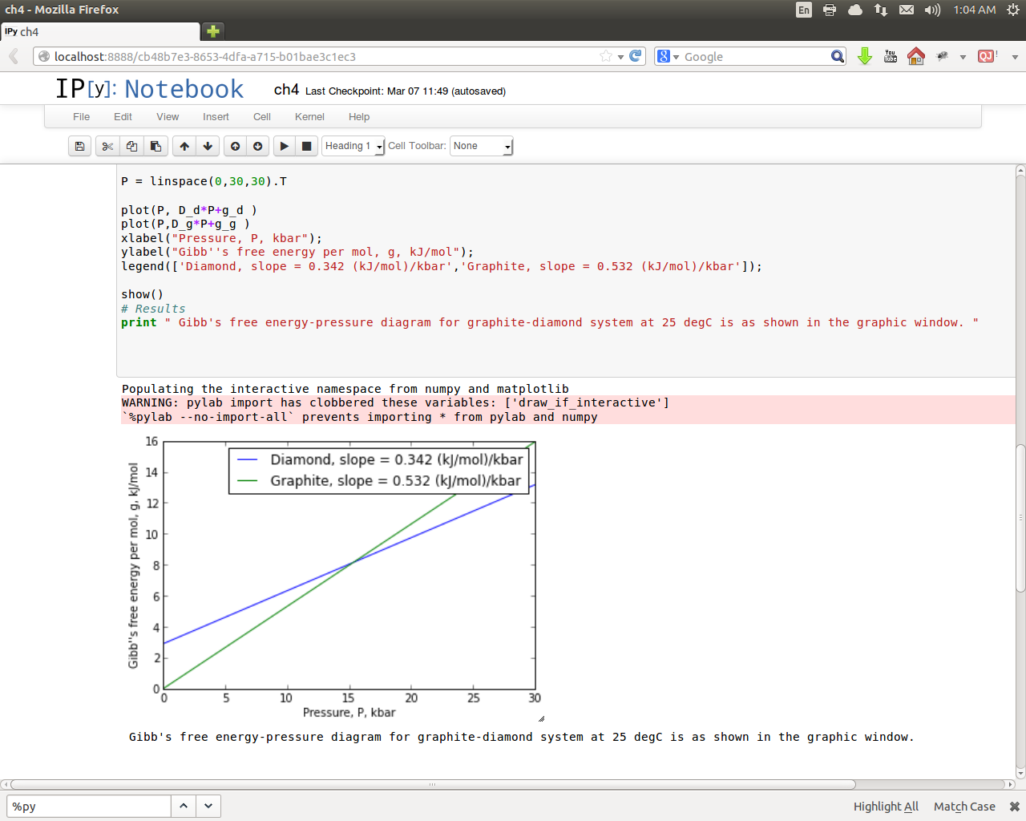Open the Kernel menu
Image resolution: width=1026 pixels, height=821 pixels.
pos(309,117)
